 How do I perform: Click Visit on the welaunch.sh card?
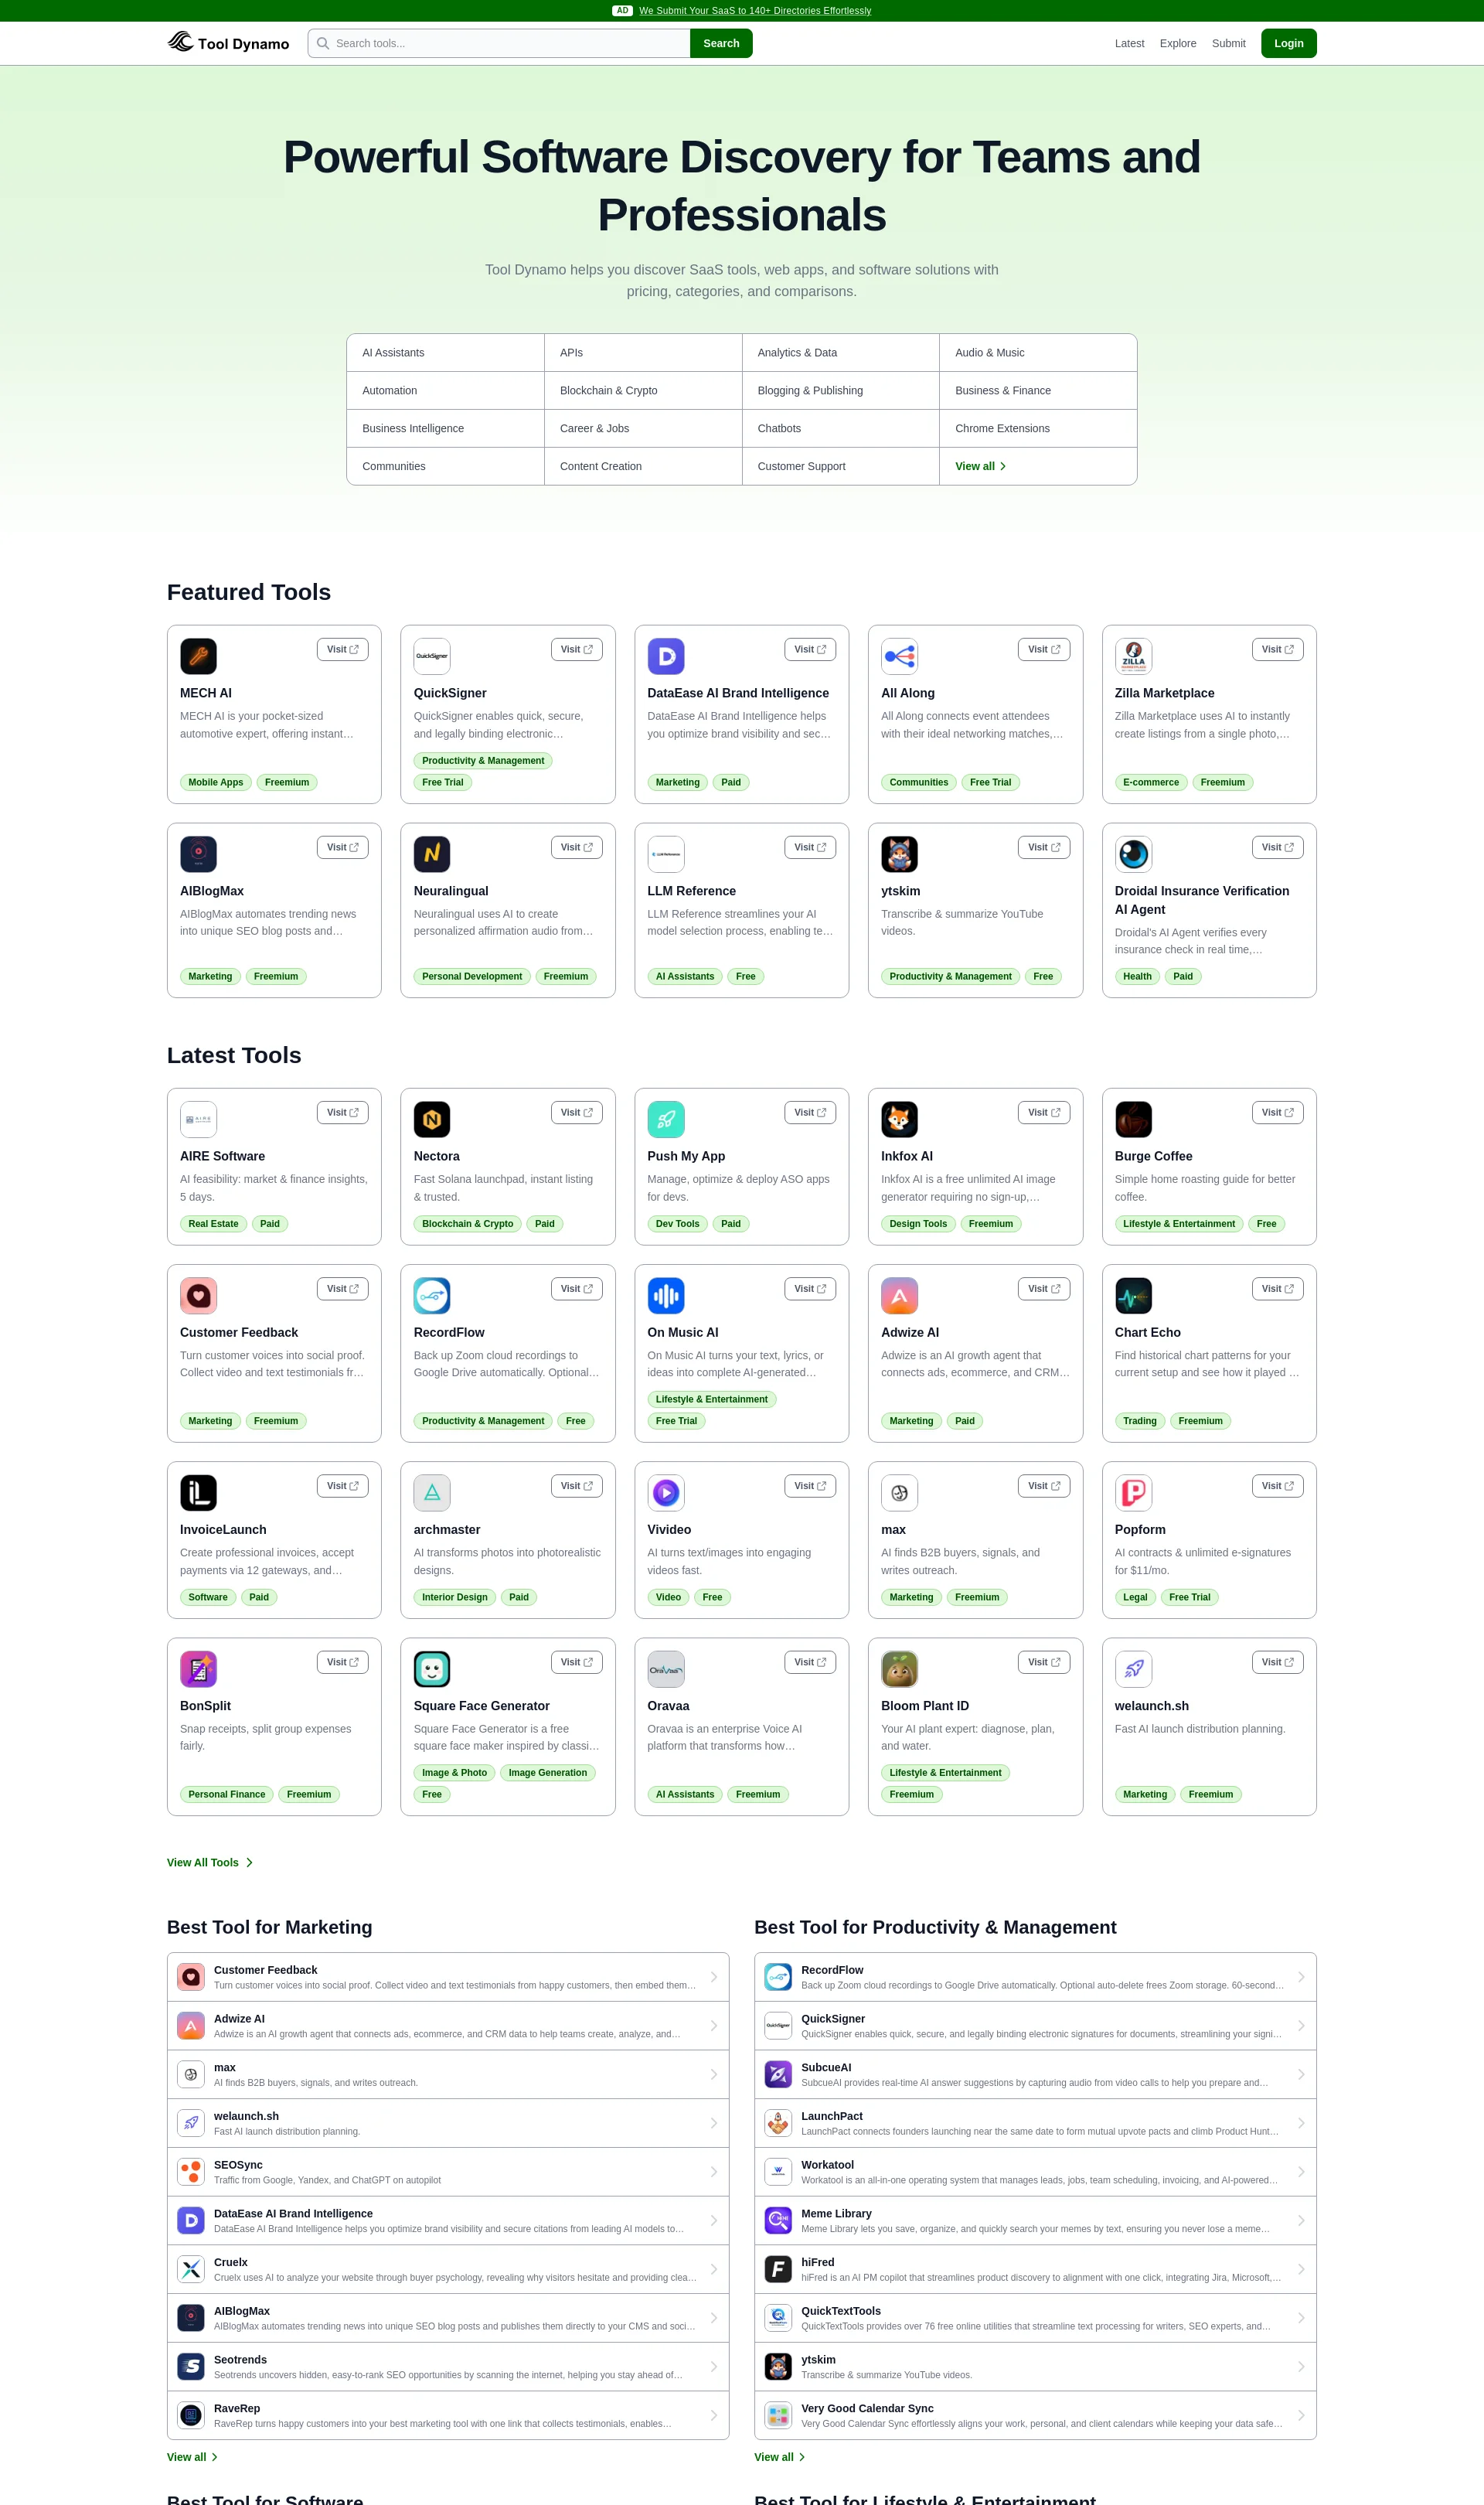click(1277, 1662)
